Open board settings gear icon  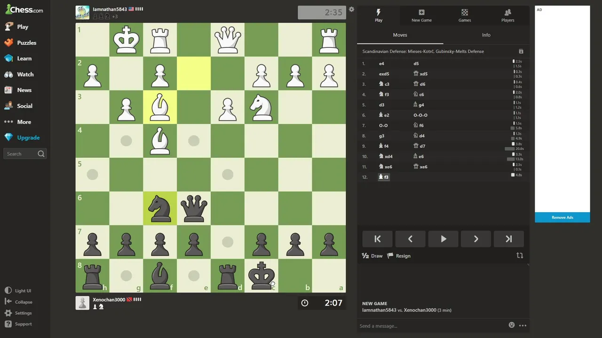pyautogui.click(x=351, y=9)
